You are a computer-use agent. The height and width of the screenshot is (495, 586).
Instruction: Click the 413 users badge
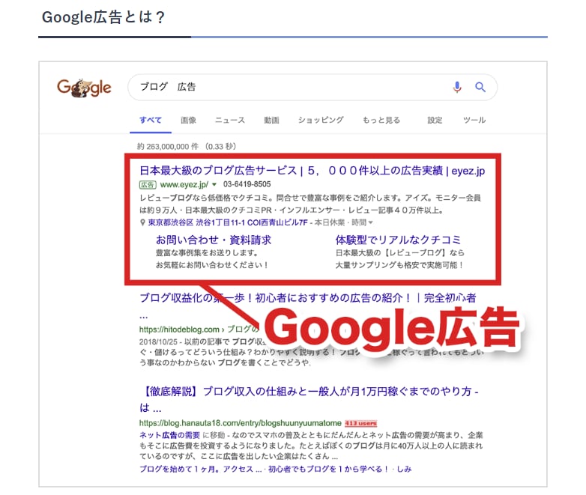coord(360,423)
